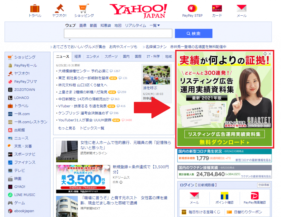This screenshot has height=217, width=281.
Task: Switch to the スポーツ news tab
Action: coord(111,56)
